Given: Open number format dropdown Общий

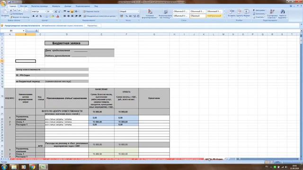Looking at the screenshot, I should (x=138, y=11).
